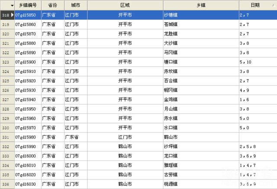Select cell 07gd15910
The width and height of the screenshot is (277, 189).
(28, 71)
